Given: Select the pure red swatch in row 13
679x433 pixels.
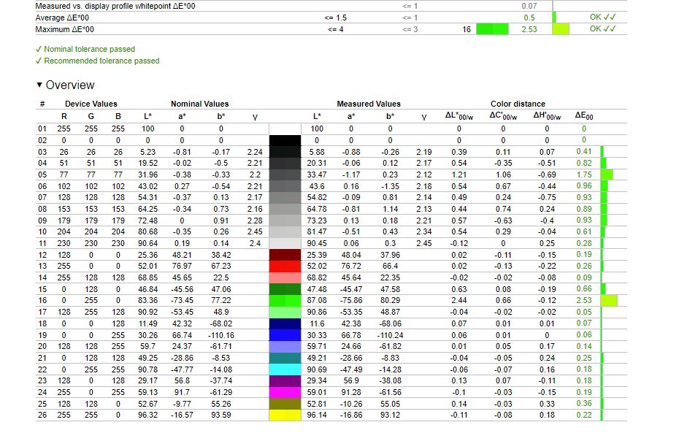Looking at the screenshot, I should (285, 266).
